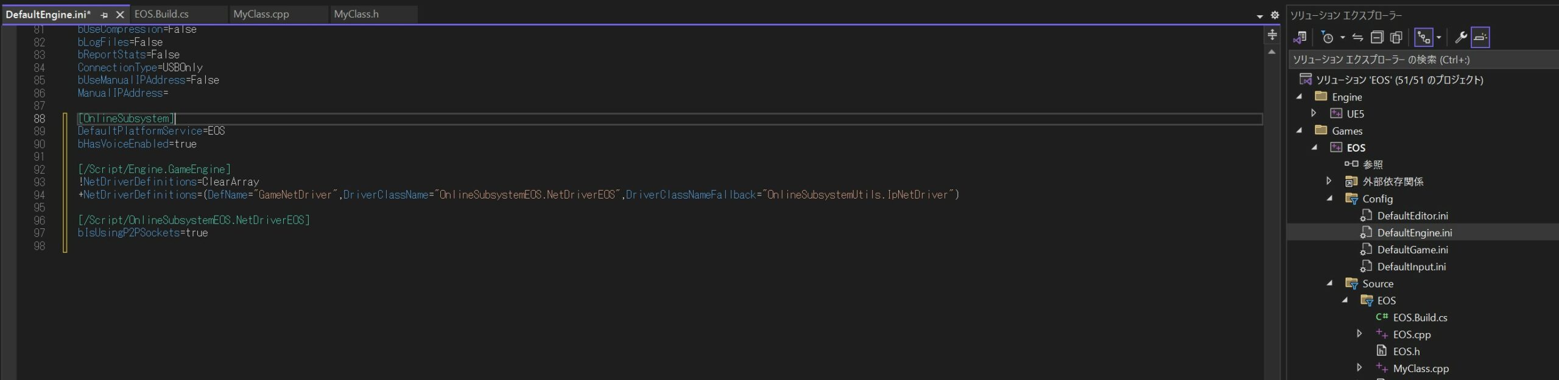Toggle preview selected items button
Viewport: 1559px width, 380px height.
click(x=1480, y=38)
